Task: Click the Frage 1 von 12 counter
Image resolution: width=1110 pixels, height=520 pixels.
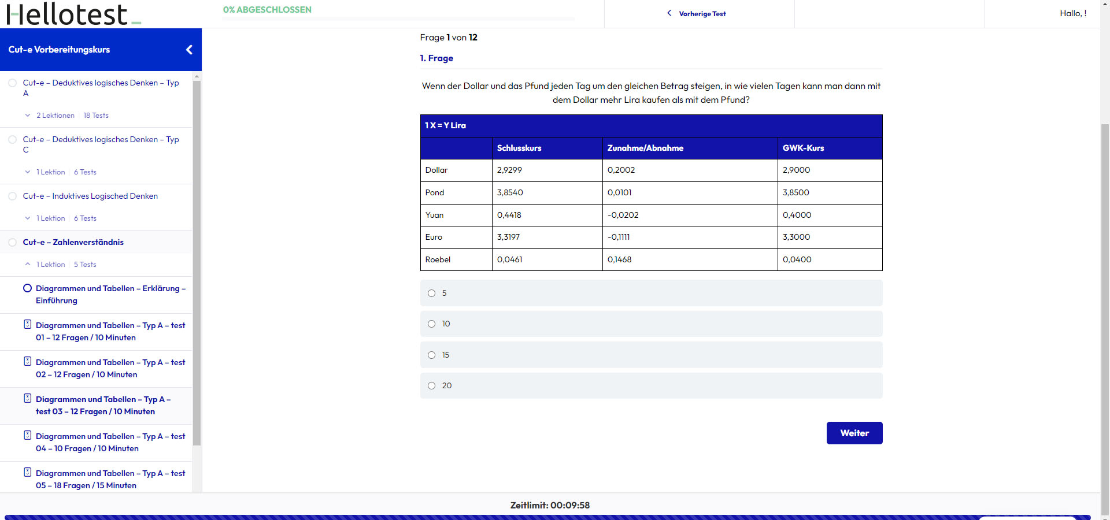Action: 449,38
